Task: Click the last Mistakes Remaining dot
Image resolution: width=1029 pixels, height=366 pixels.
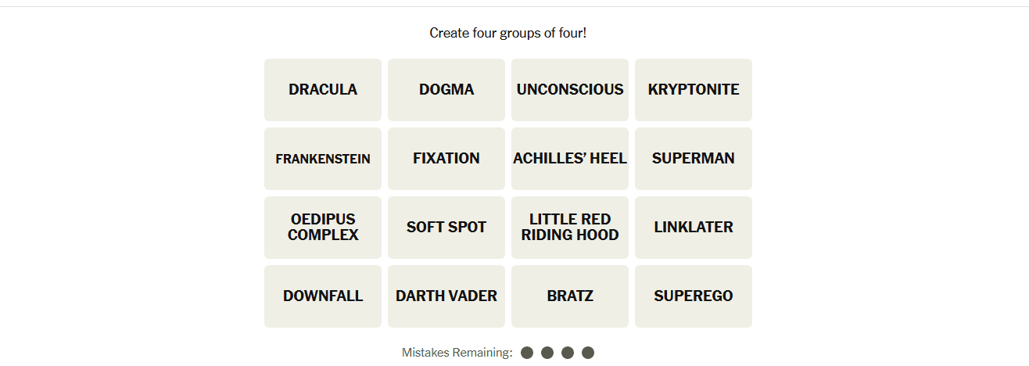Action: [x=588, y=353]
